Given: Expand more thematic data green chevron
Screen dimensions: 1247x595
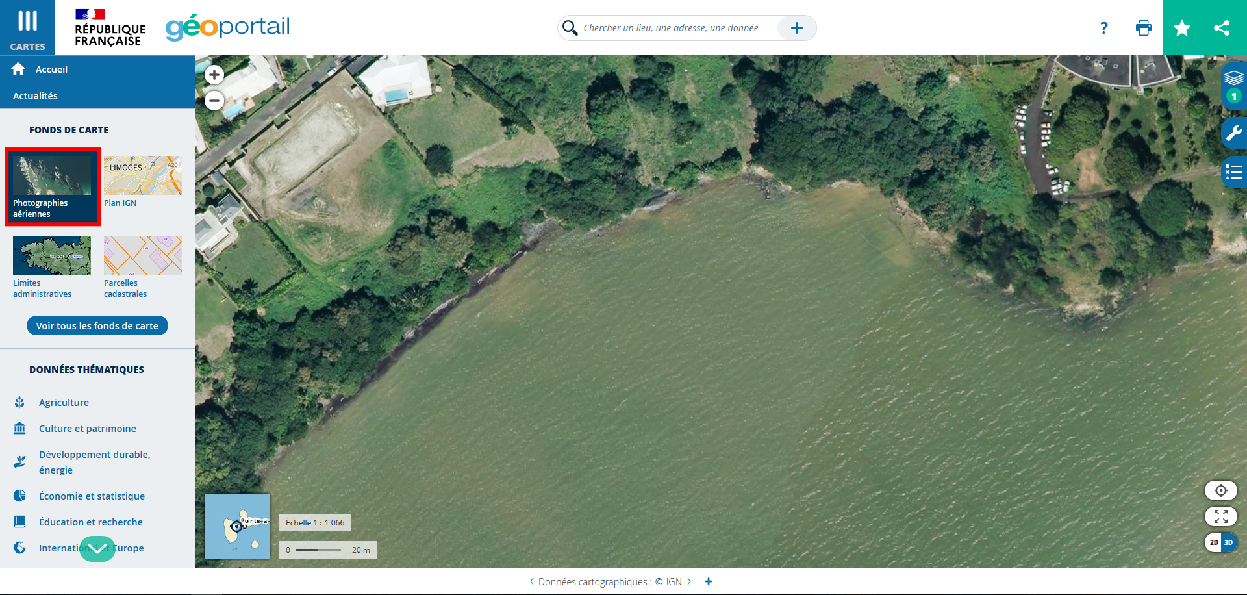Looking at the screenshot, I should (x=97, y=549).
